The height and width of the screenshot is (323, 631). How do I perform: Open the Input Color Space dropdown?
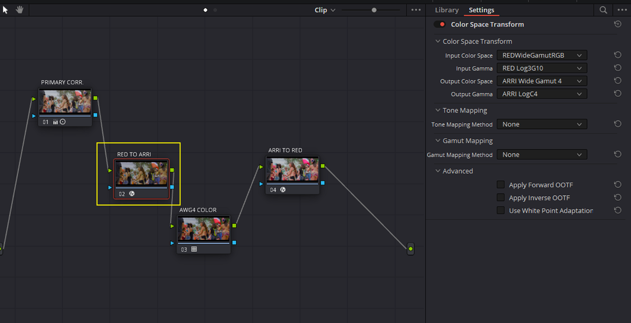coord(542,55)
